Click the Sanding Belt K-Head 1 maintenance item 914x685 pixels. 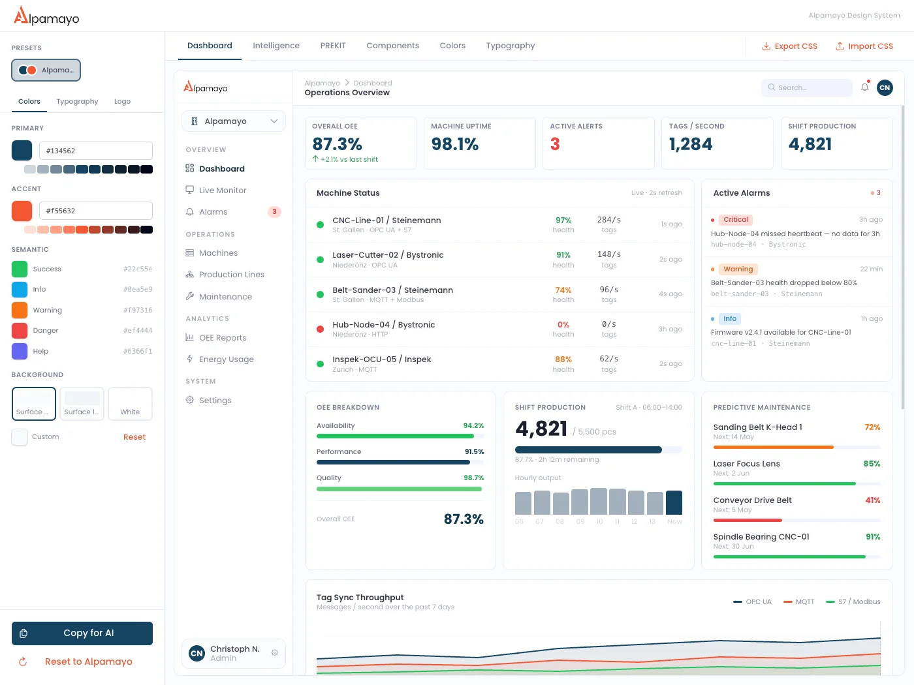click(796, 436)
